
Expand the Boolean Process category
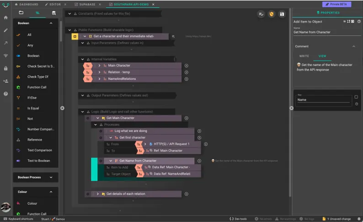click(51, 177)
